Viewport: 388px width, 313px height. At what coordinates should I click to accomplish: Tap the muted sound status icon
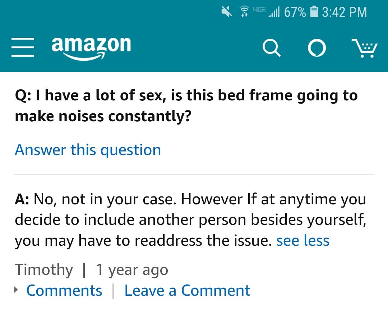(x=227, y=12)
